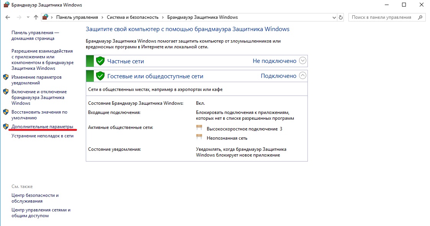The height and width of the screenshot is (226, 430).
Task: Go up one level with the up arrow
Action: (x=36, y=17)
